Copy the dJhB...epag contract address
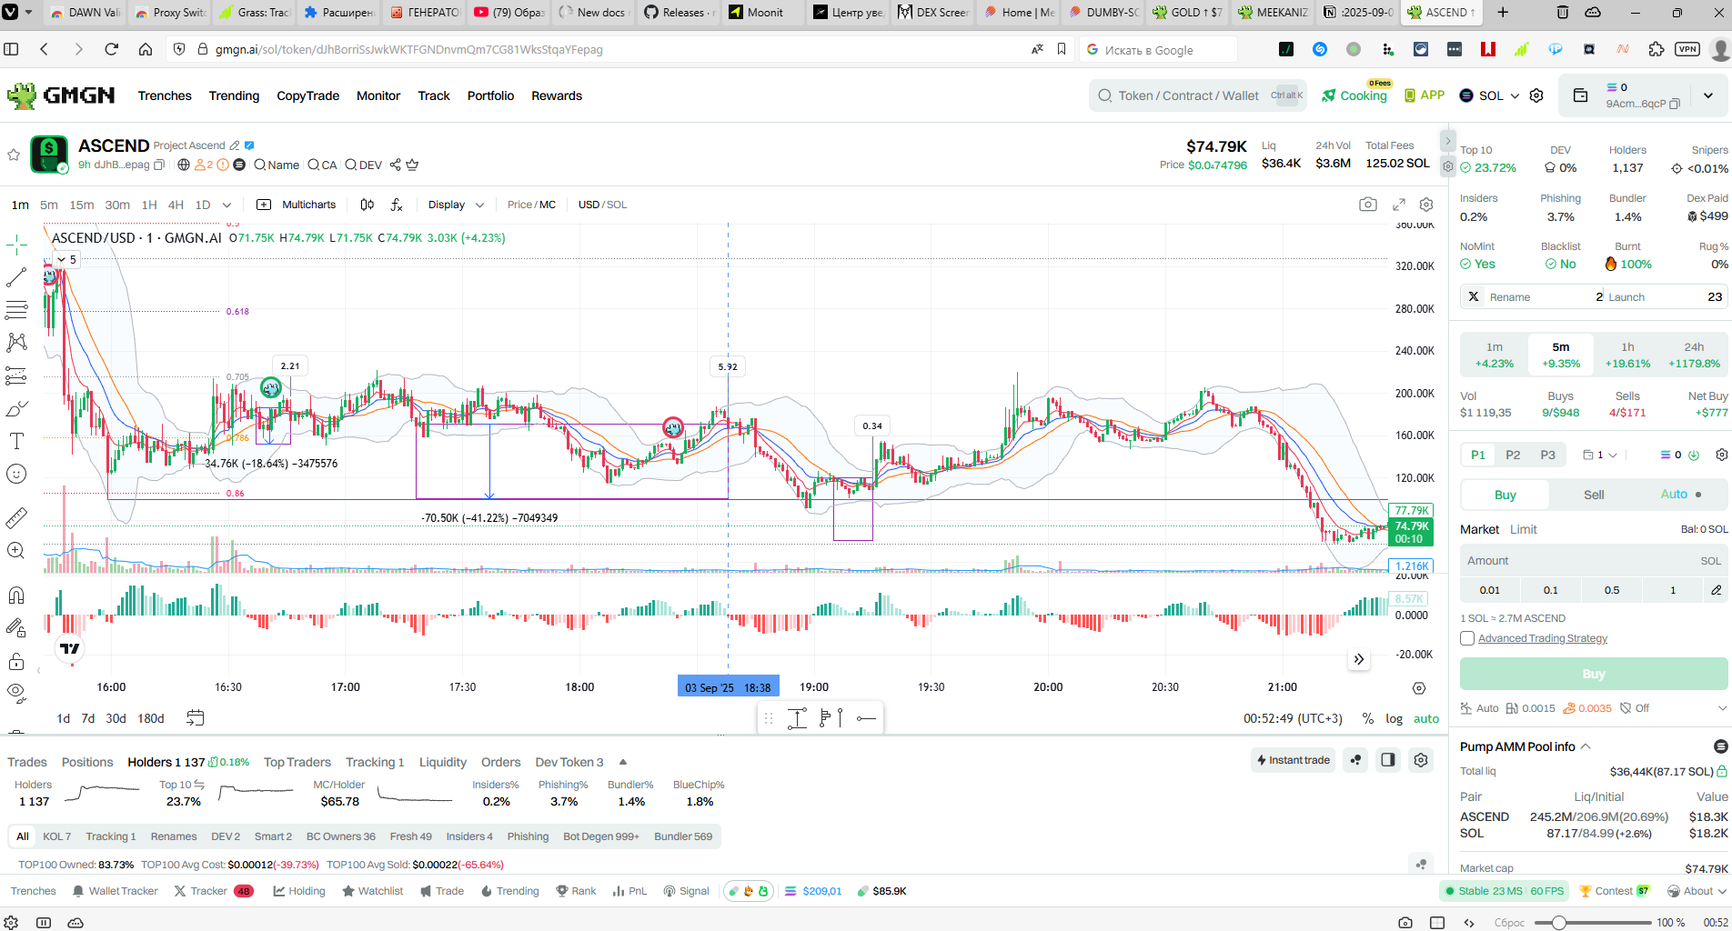Image resolution: width=1732 pixels, height=931 pixels. click(159, 165)
